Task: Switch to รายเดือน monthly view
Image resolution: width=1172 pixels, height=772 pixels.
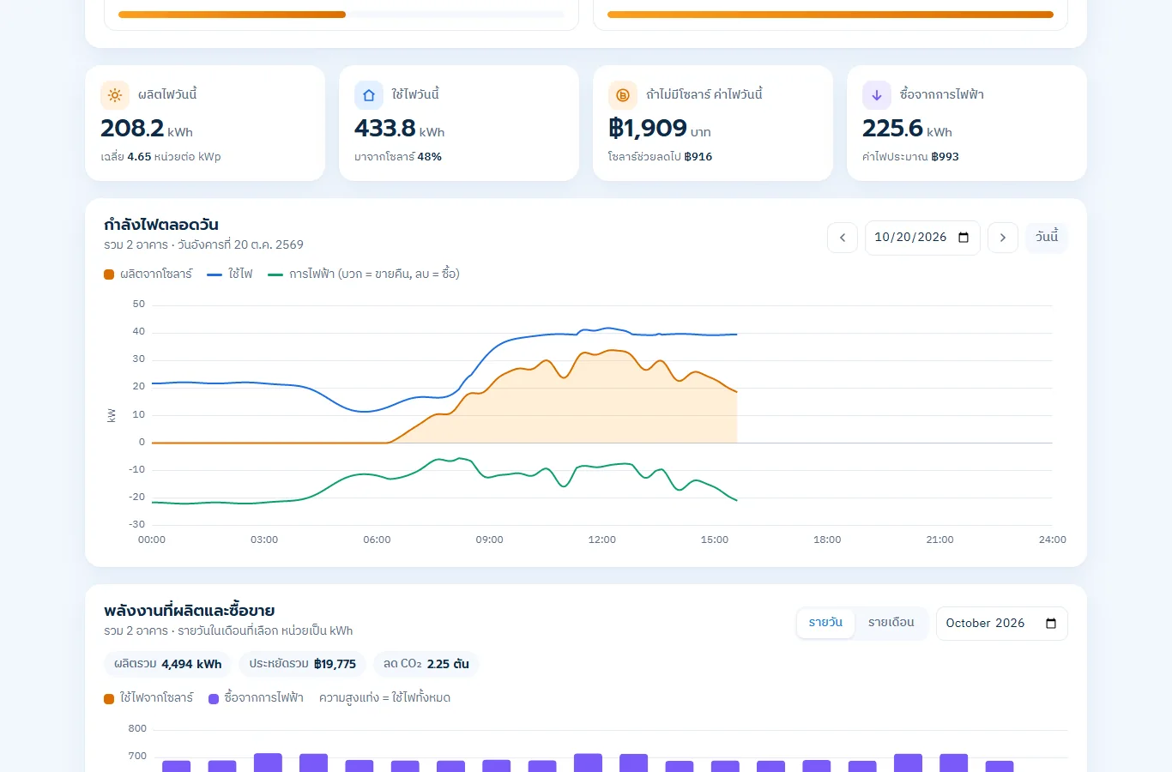Action: click(x=891, y=623)
